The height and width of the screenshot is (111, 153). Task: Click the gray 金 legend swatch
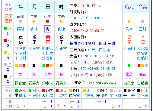pos(5,64)
